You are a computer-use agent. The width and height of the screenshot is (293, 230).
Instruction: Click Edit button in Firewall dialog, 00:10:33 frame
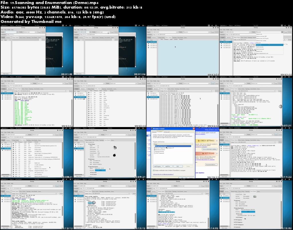pyautogui.click(x=178, y=166)
